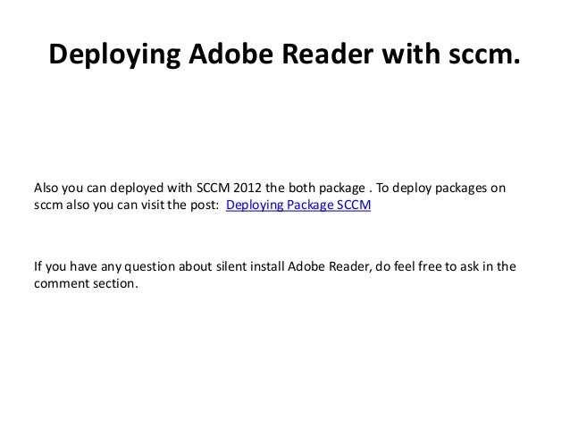Click 'Adobe Reader,' in the second paragraph
Viewport: 570px width, 428px height.
point(330,266)
